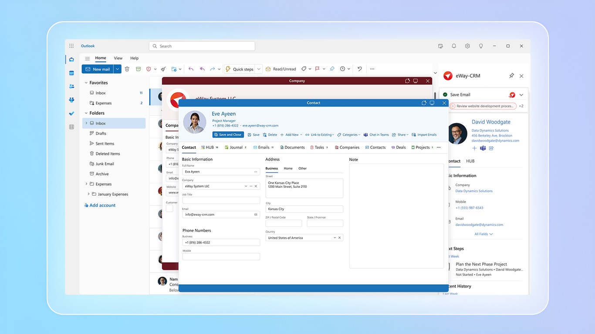This screenshot has width=595, height=334.
Task: Click the Forward arrow icon
Action: [213, 69]
